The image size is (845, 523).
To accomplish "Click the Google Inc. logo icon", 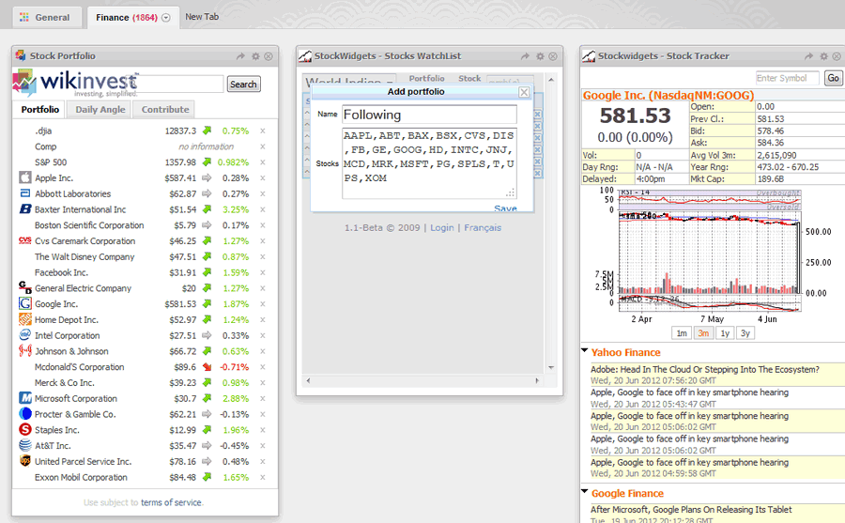I will pos(25,303).
